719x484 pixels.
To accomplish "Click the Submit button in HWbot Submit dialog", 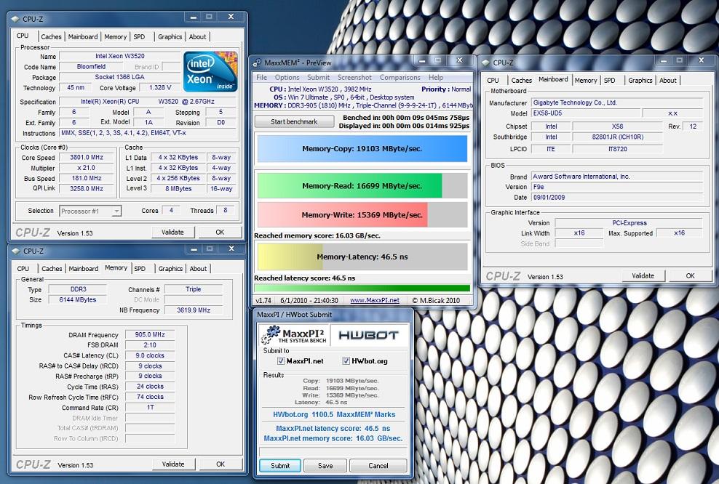I will pos(279,466).
